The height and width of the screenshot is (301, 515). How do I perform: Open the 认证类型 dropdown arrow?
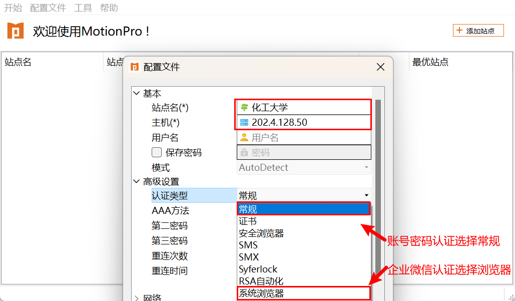tap(366, 195)
